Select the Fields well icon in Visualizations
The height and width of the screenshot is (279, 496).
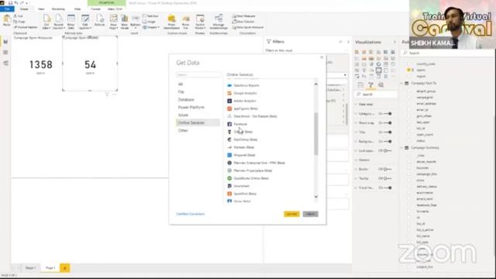[x=360, y=84]
